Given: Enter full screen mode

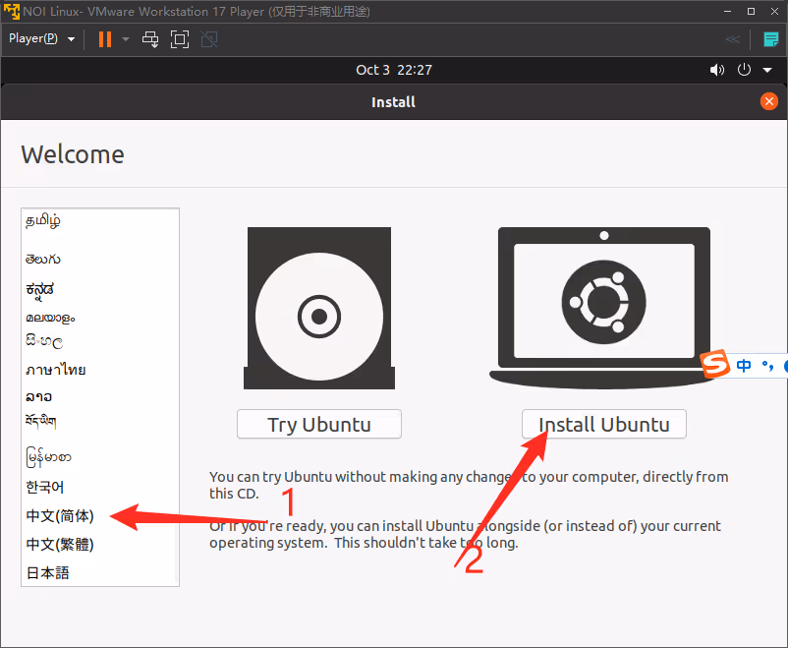Looking at the screenshot, I should (180, 39).
